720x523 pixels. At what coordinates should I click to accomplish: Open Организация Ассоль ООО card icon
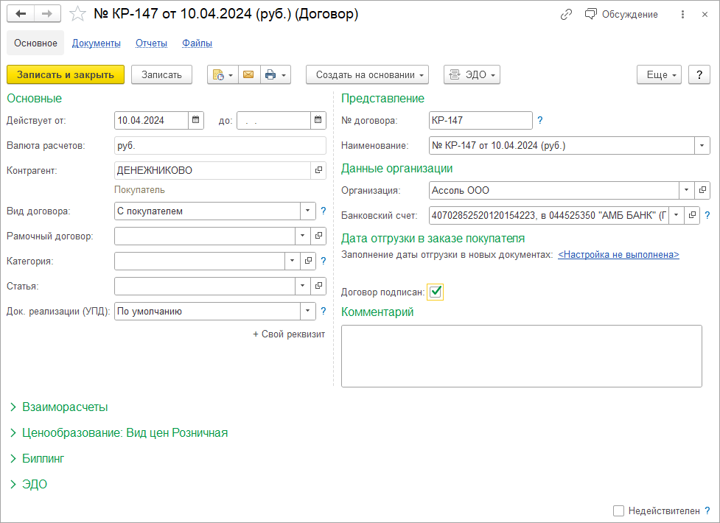702,190
